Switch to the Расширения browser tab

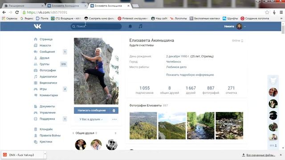[24, 6]
